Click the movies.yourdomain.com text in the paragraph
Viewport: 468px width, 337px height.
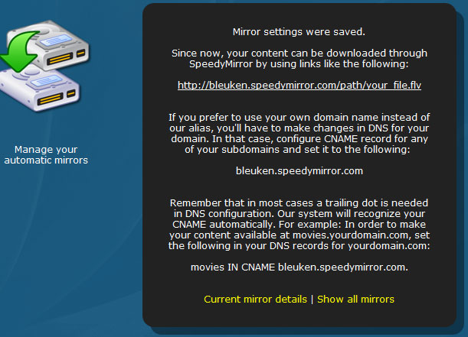point(351,235)
